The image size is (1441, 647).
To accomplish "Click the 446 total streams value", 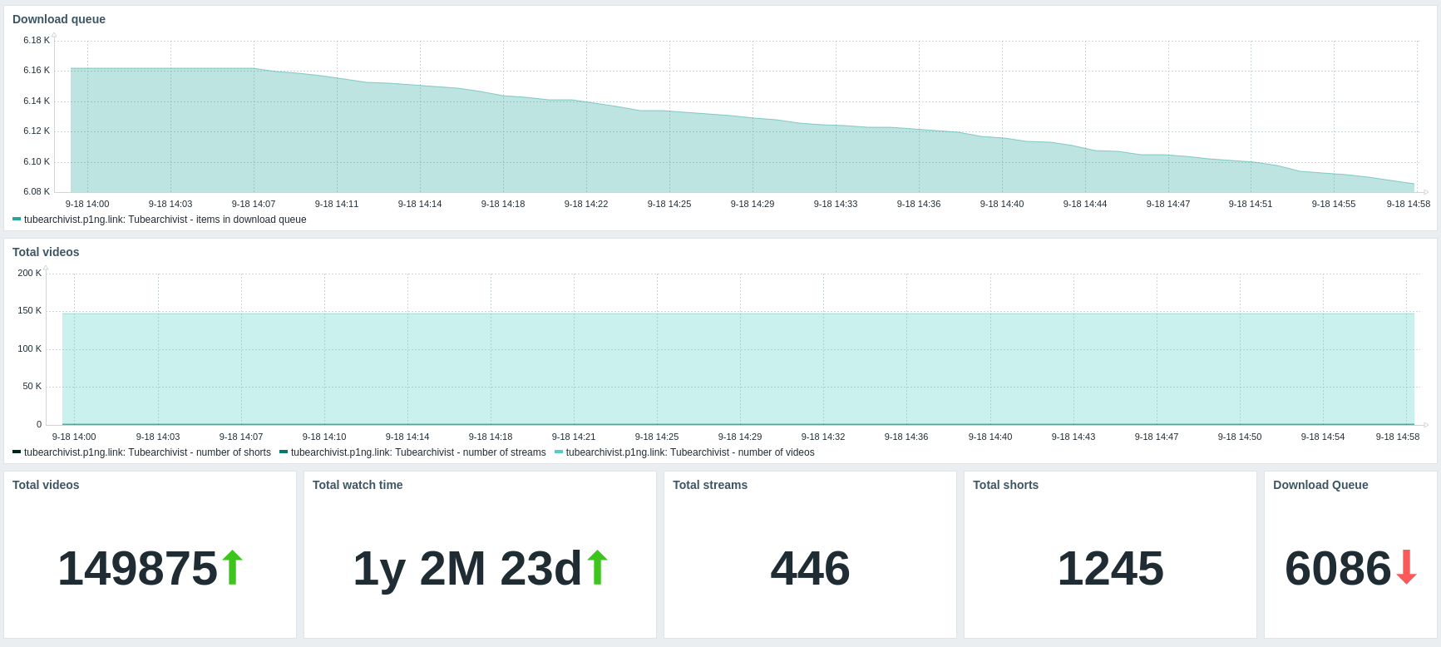I will coord(811,569).
